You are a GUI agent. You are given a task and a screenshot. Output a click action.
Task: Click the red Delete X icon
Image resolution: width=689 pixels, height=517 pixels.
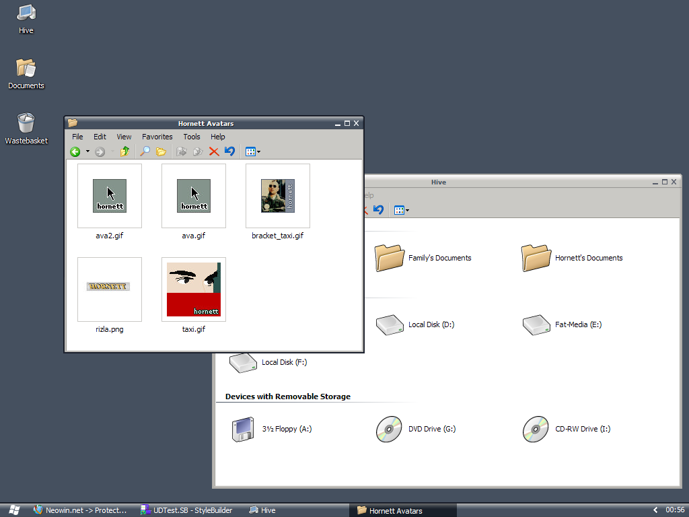[x=214, y=152]
